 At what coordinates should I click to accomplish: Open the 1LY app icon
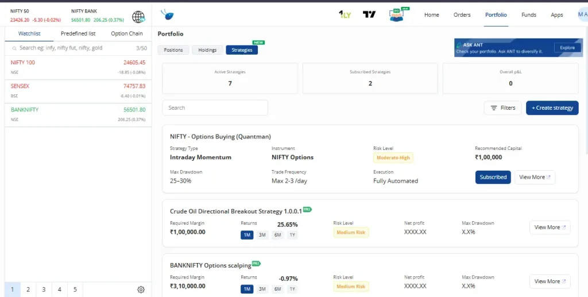(x=345, y=14)
